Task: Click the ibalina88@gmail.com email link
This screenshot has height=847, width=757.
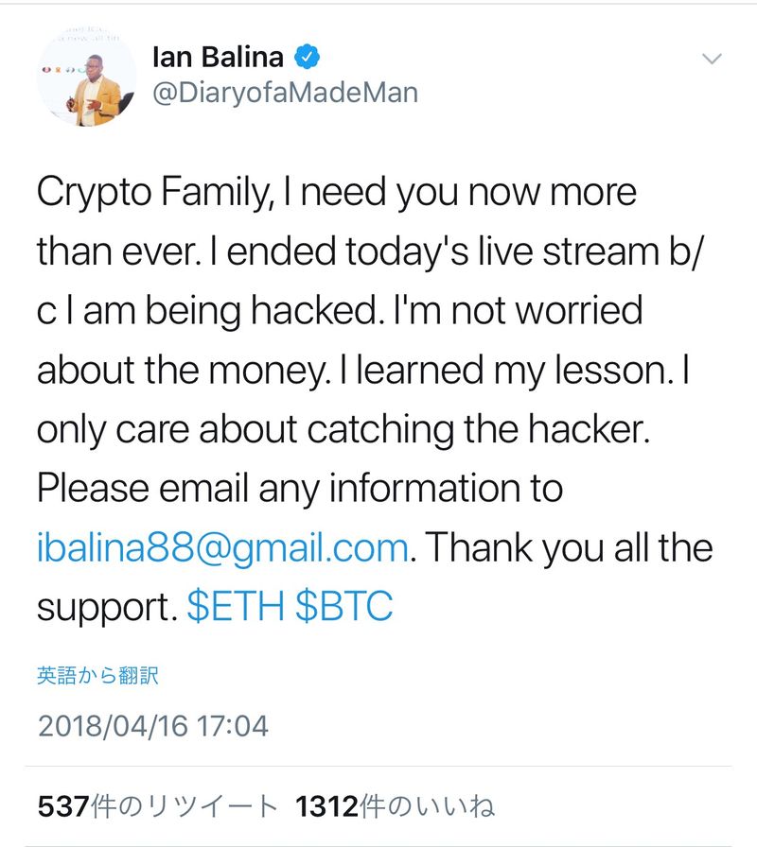Action: [x=222, y=548]
